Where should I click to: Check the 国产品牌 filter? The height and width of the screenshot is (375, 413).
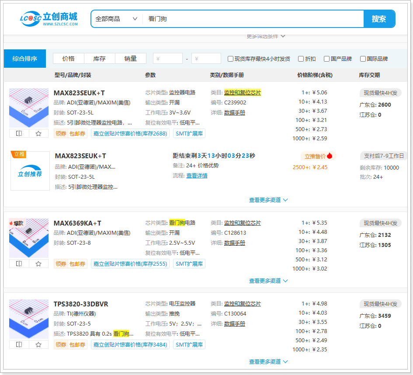click(326, 59)
